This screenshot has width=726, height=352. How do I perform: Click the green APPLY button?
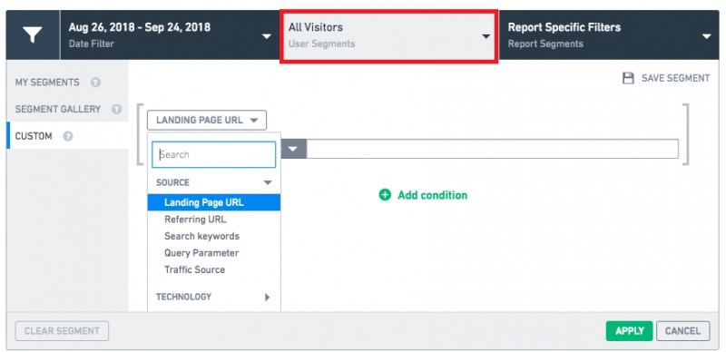[x=629, y=331]
